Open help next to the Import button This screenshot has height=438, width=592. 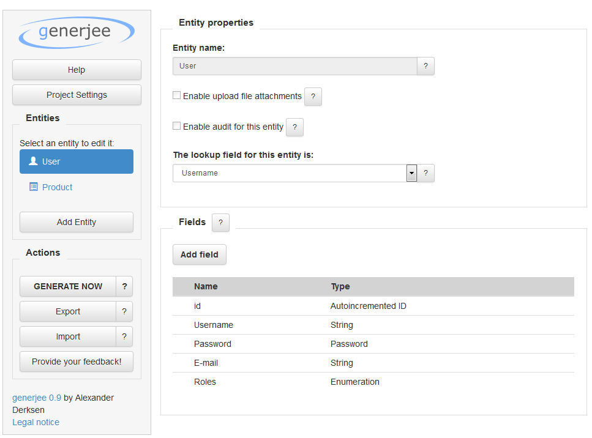124,336
